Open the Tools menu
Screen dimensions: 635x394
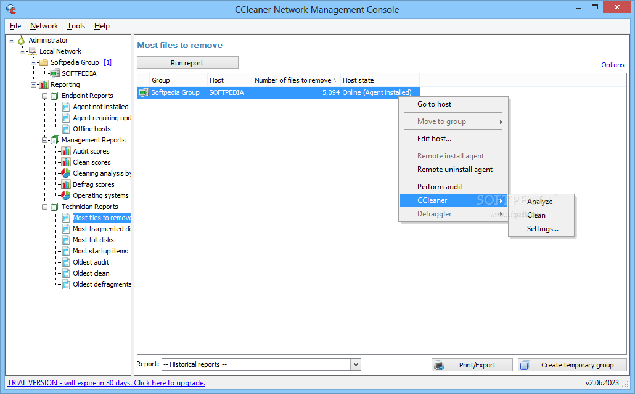pyautogui.click(x=76, y=26)
